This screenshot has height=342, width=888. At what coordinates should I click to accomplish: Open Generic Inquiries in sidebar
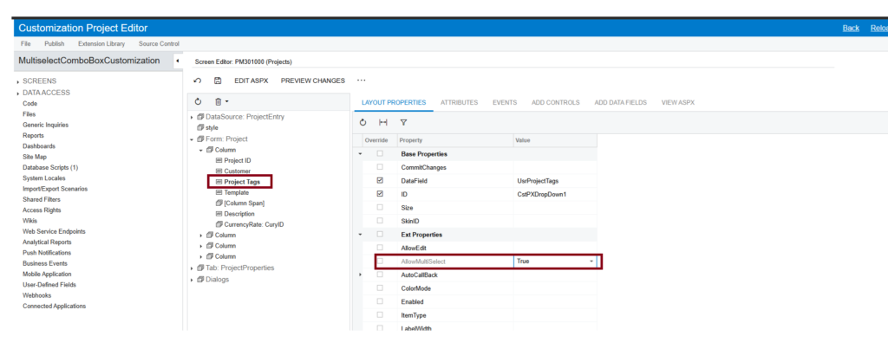45,125
